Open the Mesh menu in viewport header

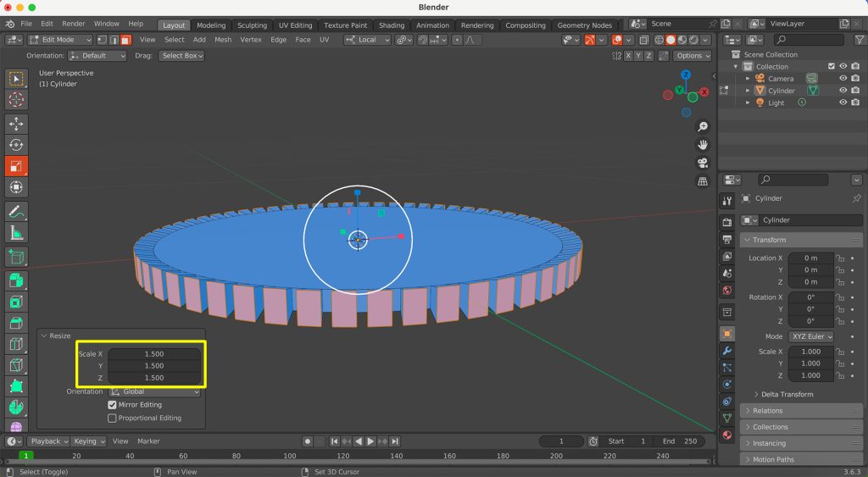223,40
